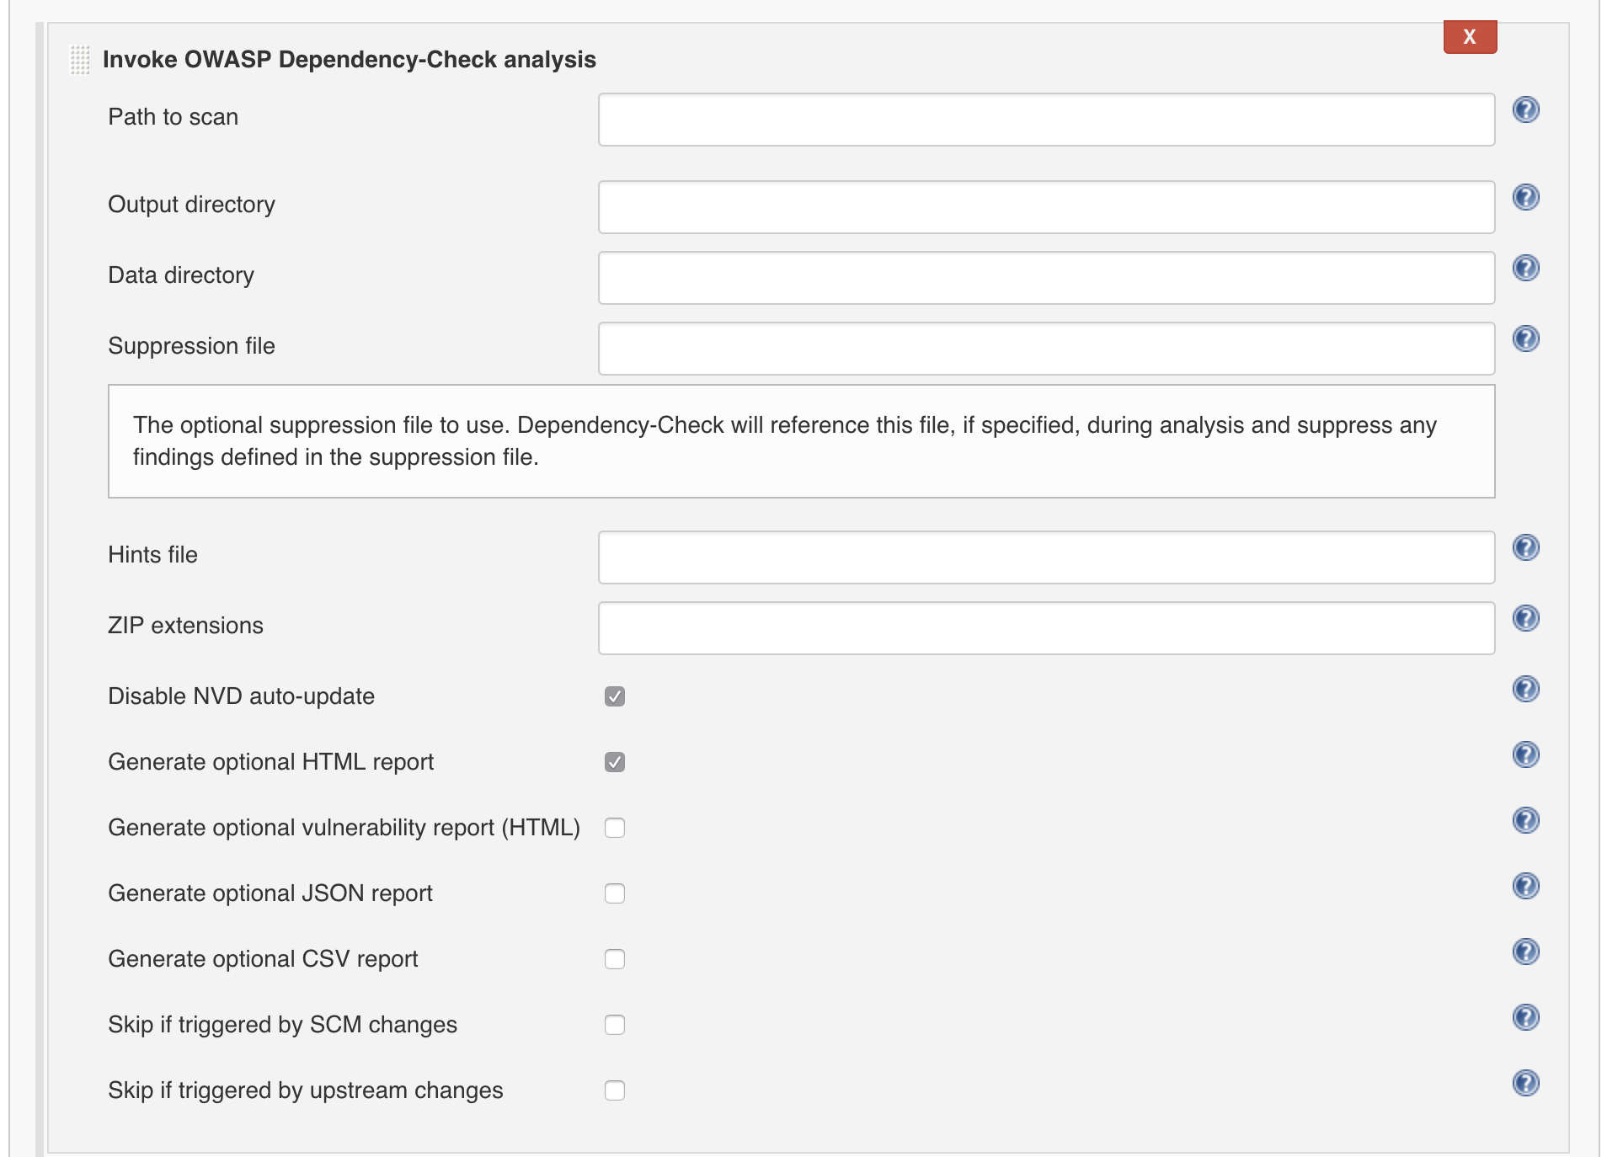This screenshot has height=1157, width=1607.
Task: Click the drag handle beside the step title
Action: 80,61
